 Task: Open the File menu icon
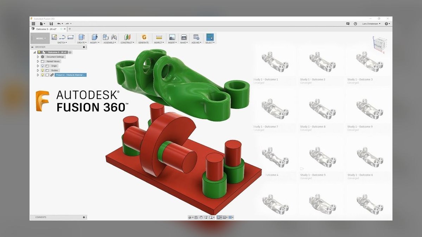click(x=41, y=24)
